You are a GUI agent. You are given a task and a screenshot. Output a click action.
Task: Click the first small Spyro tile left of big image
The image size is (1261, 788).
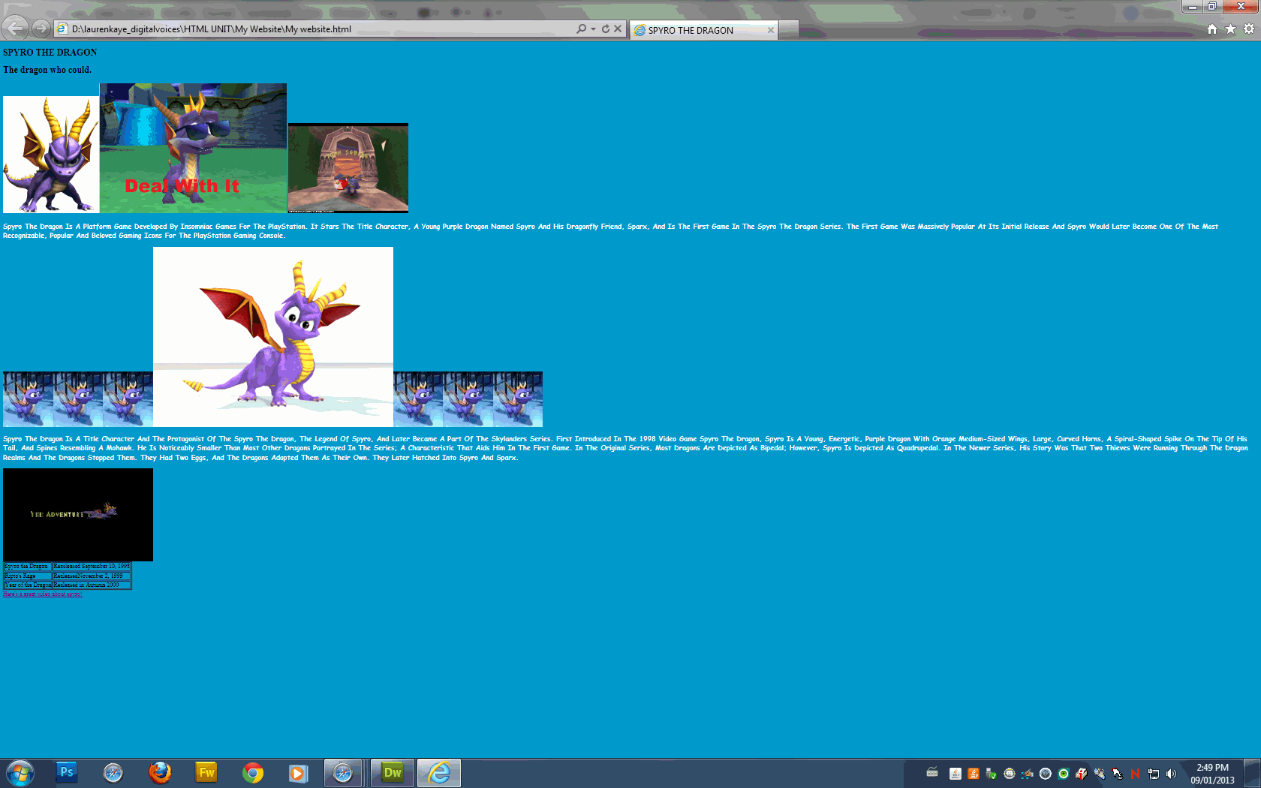[28, 399]
